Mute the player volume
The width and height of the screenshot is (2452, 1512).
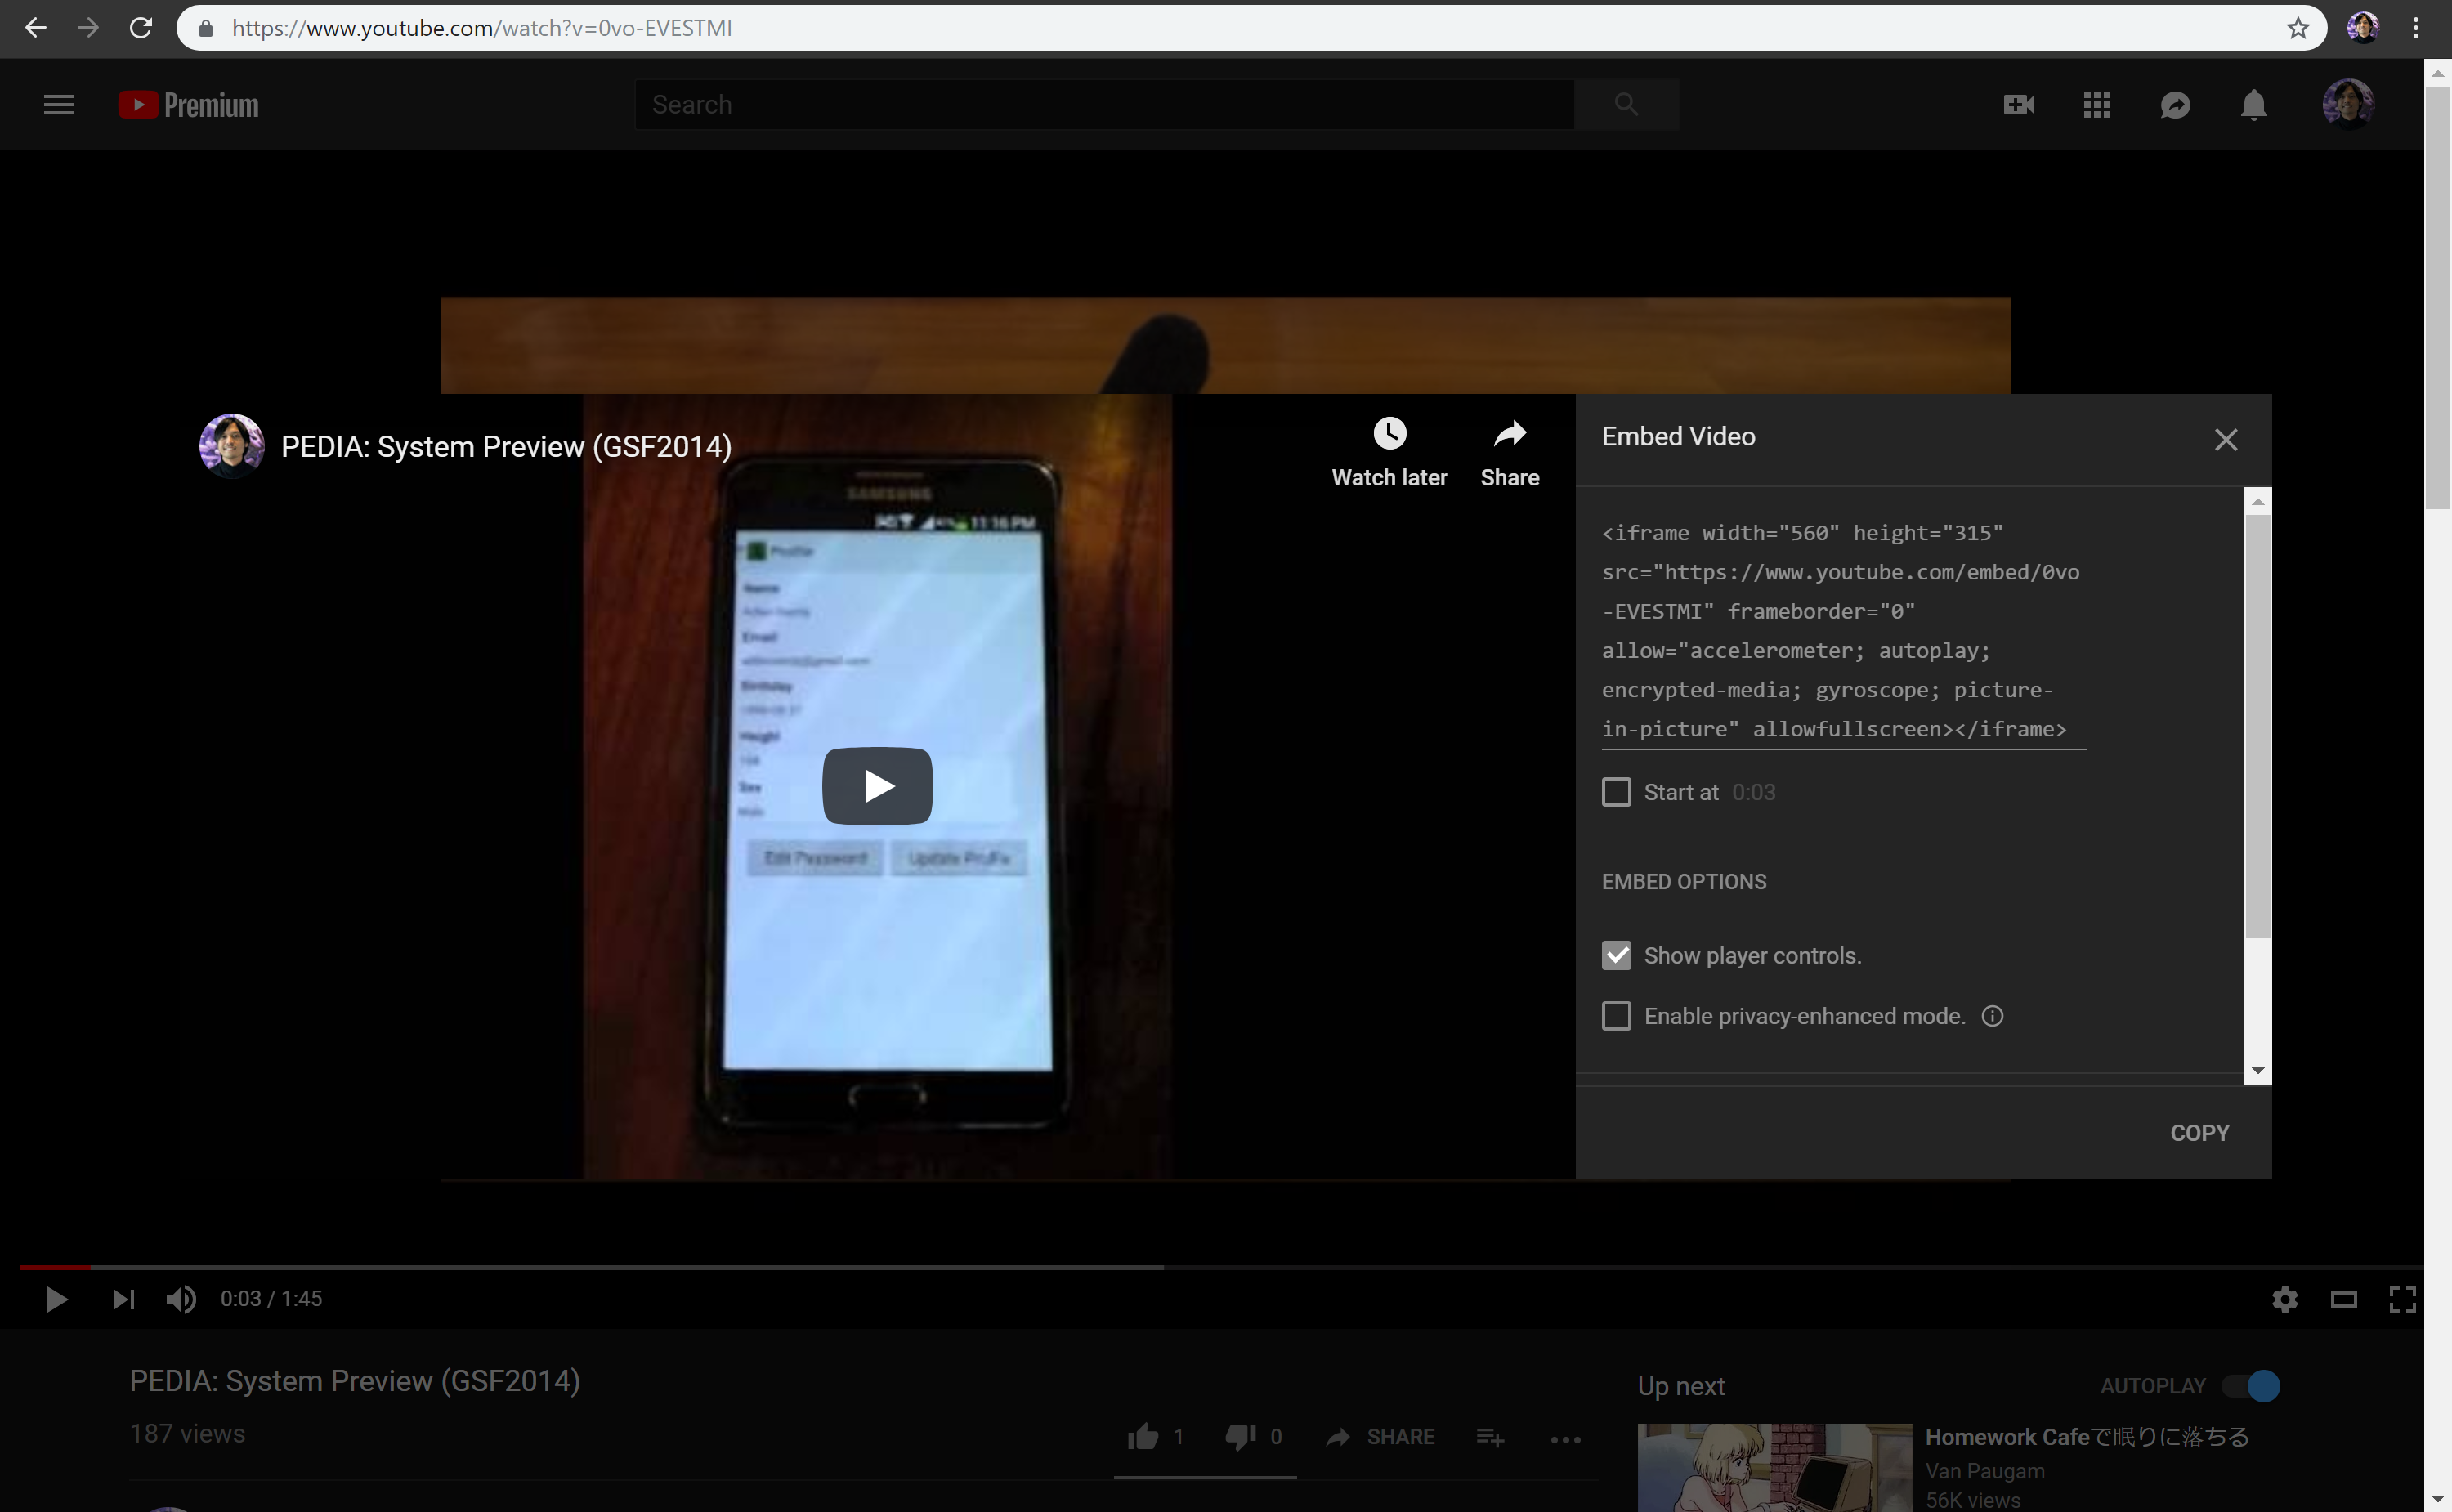coord(181,1299)
